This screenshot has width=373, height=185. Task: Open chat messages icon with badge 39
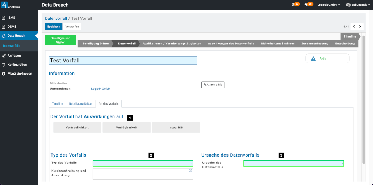pyautogui.click(x=306, y=5)
